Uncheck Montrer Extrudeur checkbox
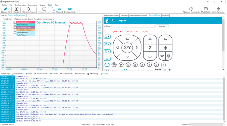 click(x=15, y=22)
